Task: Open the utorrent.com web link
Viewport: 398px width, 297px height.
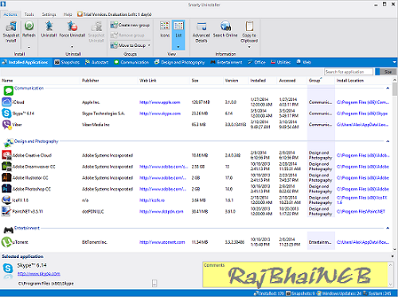Action: tap(162, 242)
